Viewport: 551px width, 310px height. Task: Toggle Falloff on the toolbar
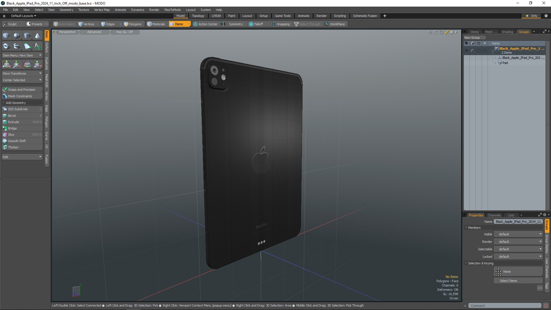[256, 24]
